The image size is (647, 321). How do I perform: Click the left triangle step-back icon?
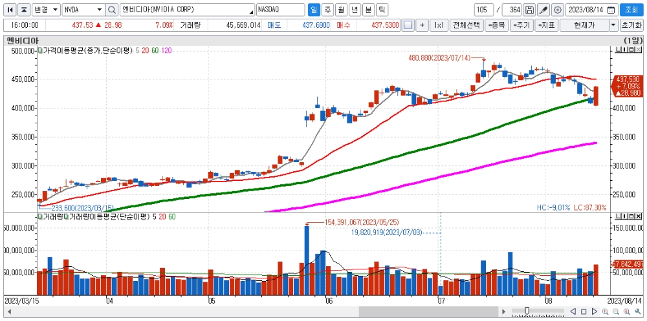coord(573,311)
